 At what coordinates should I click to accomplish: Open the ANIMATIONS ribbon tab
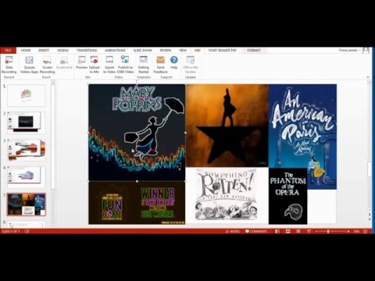pos(115,50)
